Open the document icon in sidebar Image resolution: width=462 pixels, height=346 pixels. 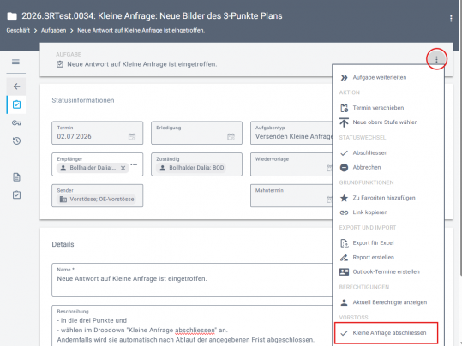click(x=16, y=177)
